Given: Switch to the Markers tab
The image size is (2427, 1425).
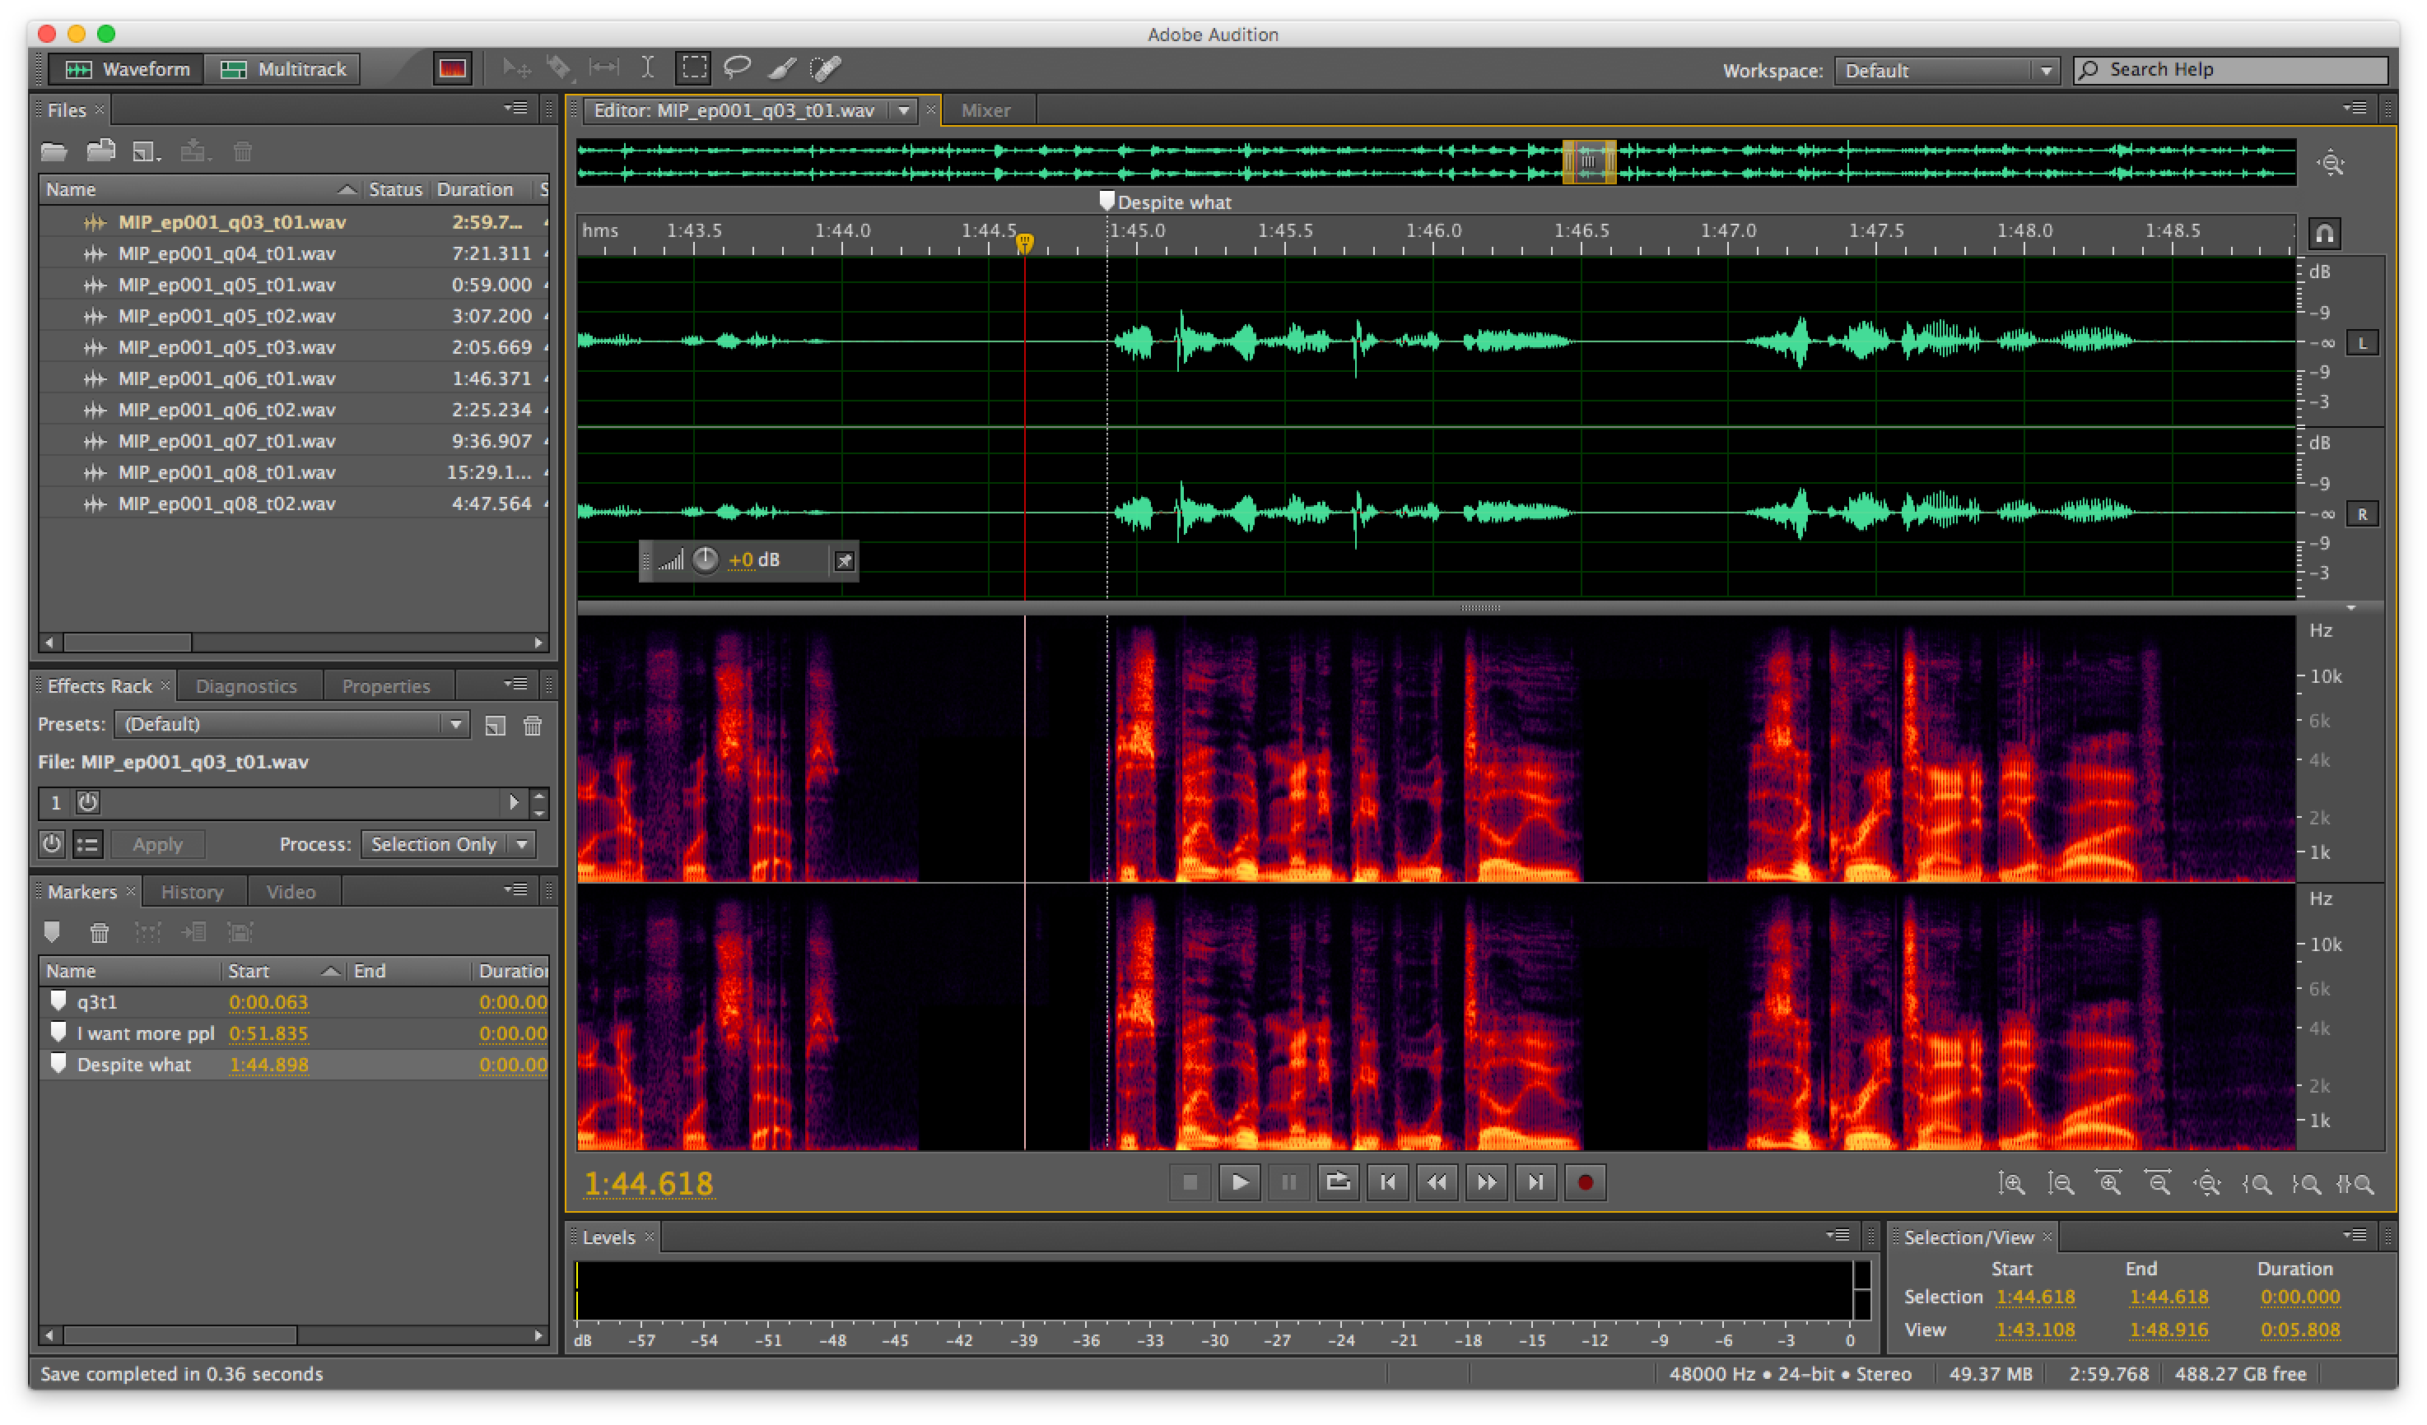Looking at the screenshot, I should click(x=82, y=889).
